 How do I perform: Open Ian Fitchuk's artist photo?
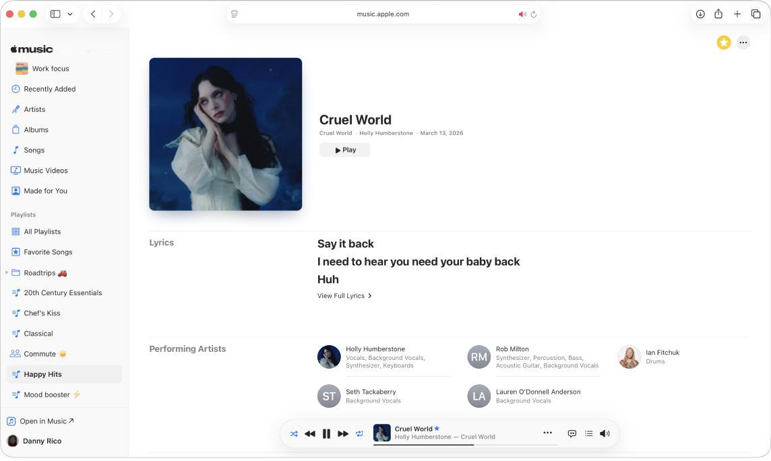click(629, 357)
